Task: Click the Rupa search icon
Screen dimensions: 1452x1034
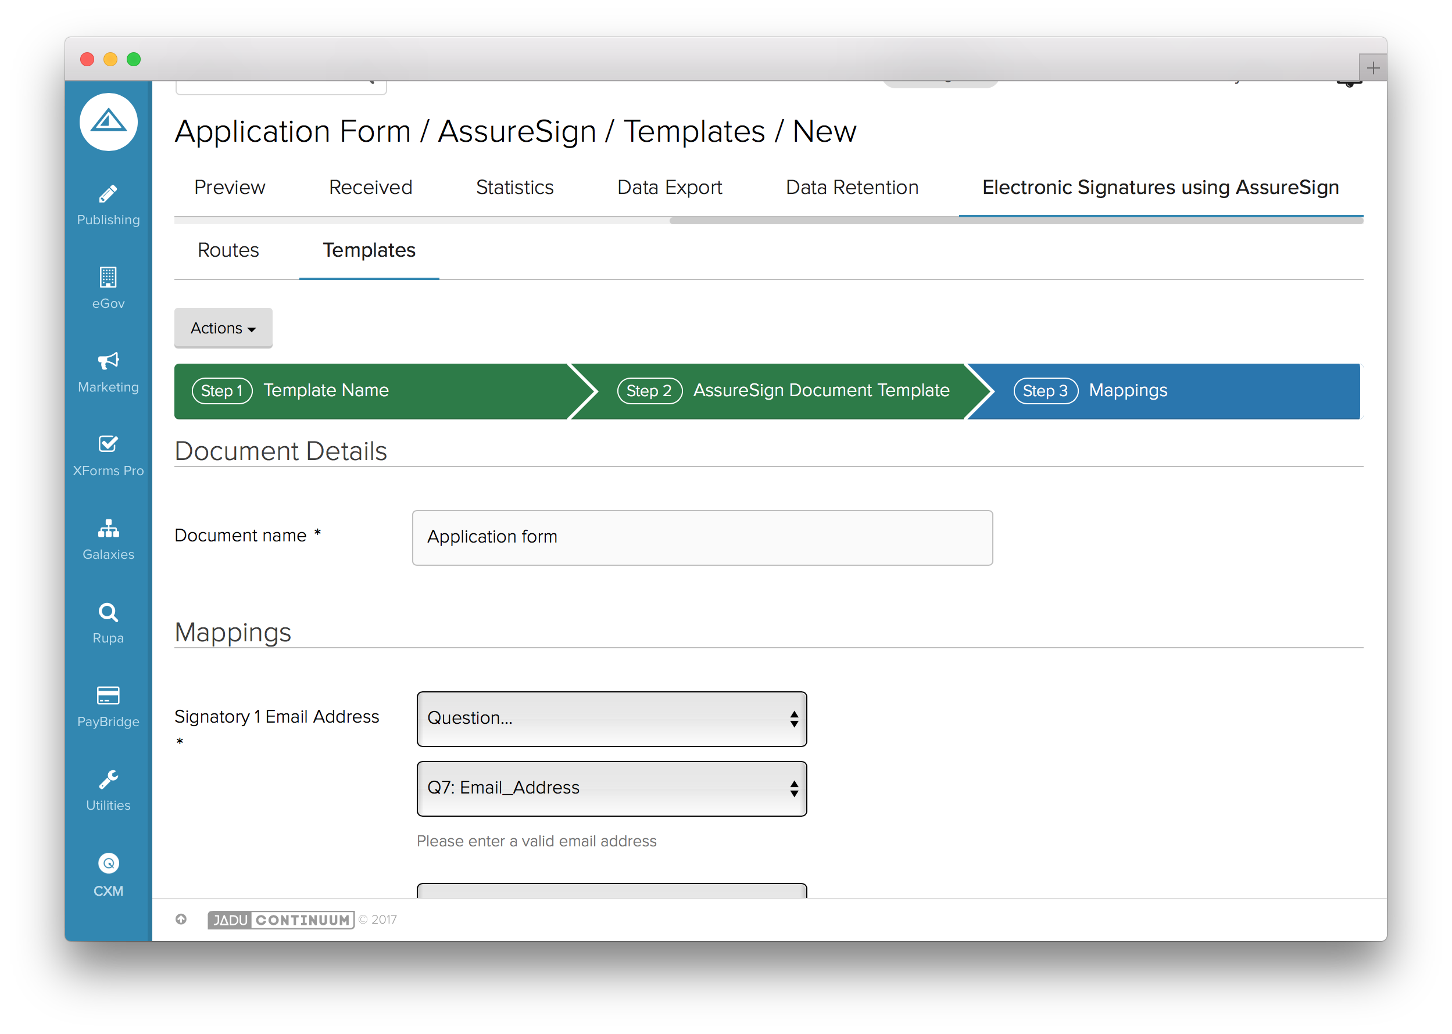Action: click(108, 612)
